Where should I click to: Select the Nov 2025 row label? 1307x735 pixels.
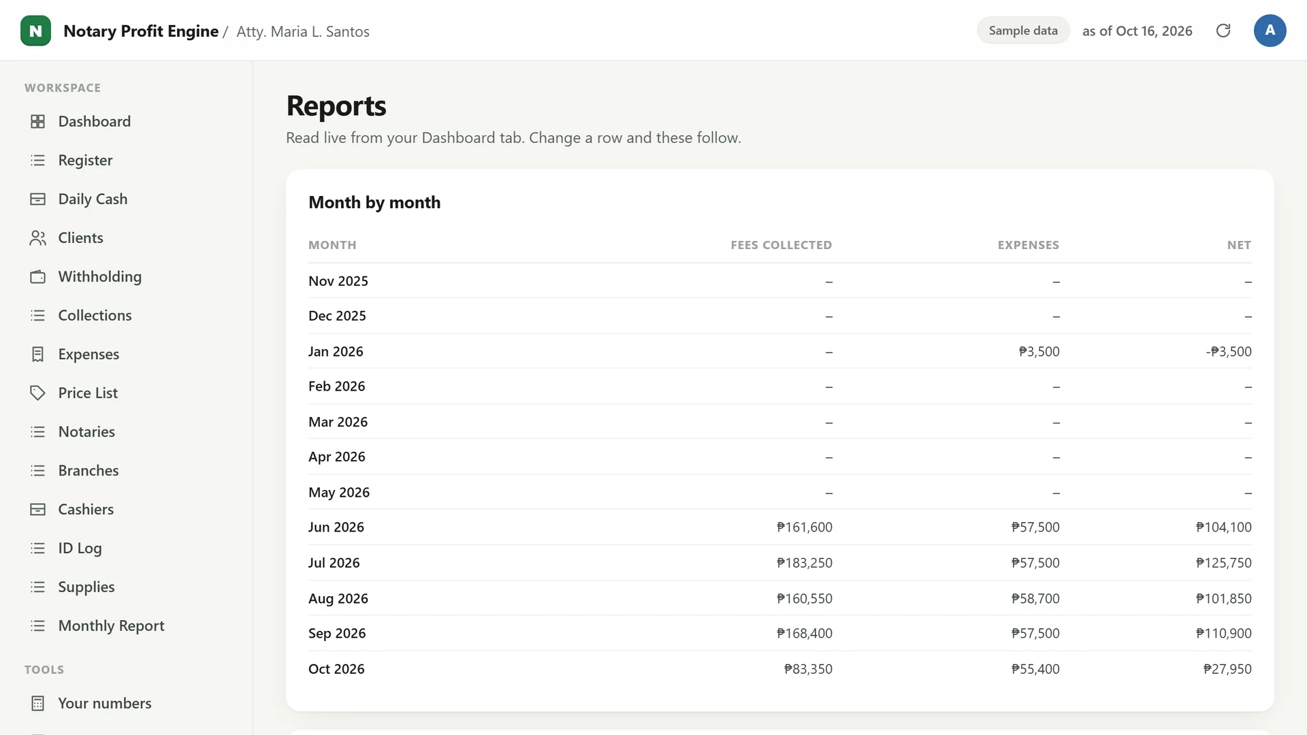pyautogui.click(x=338, y=281)
